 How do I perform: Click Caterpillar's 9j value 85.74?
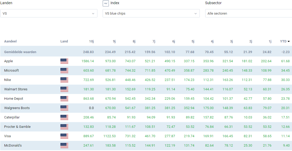(x=111, y=117)
